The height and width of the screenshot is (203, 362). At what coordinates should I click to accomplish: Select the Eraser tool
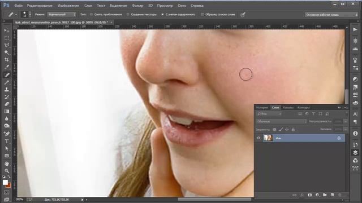click(7, 104)
